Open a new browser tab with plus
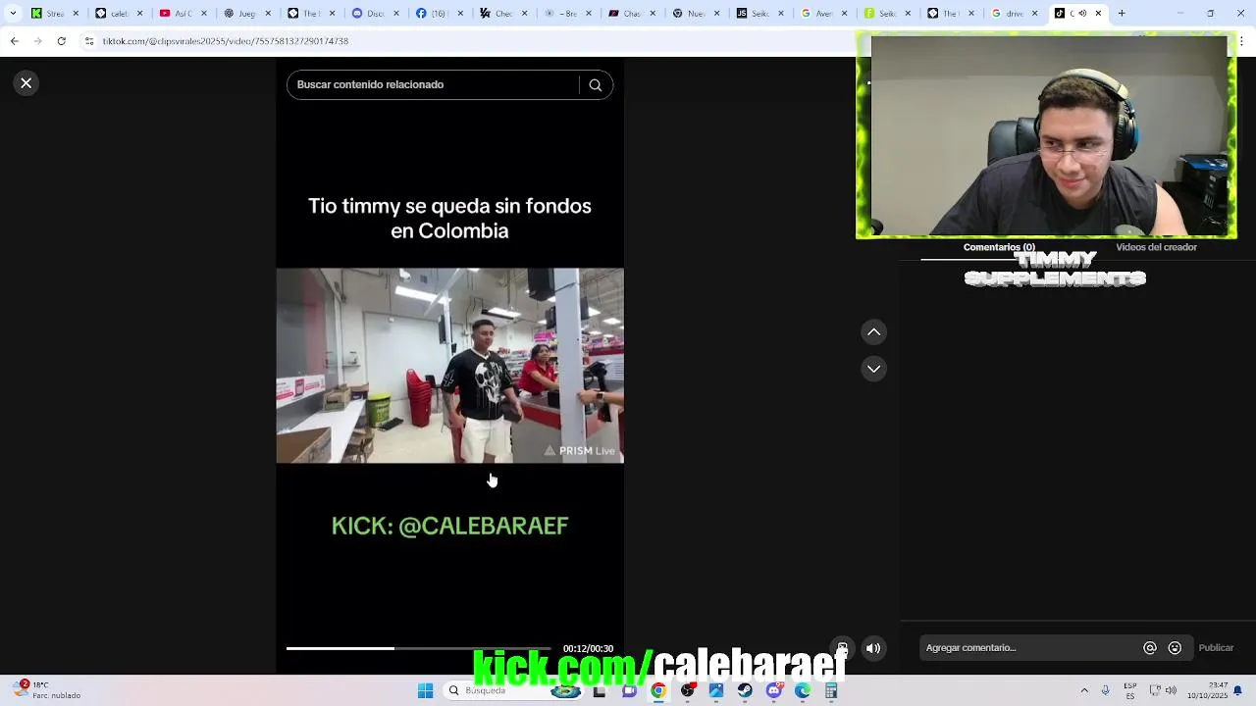The image size is (1256, 706). [x=1122, y=14]
